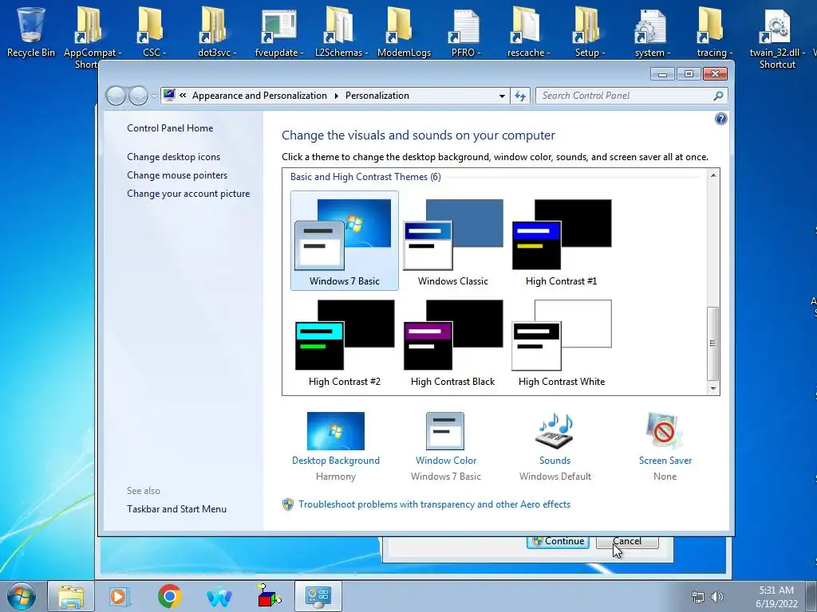Open Change your account picture link
Screen dimensions: 817x612
point(188,194)
